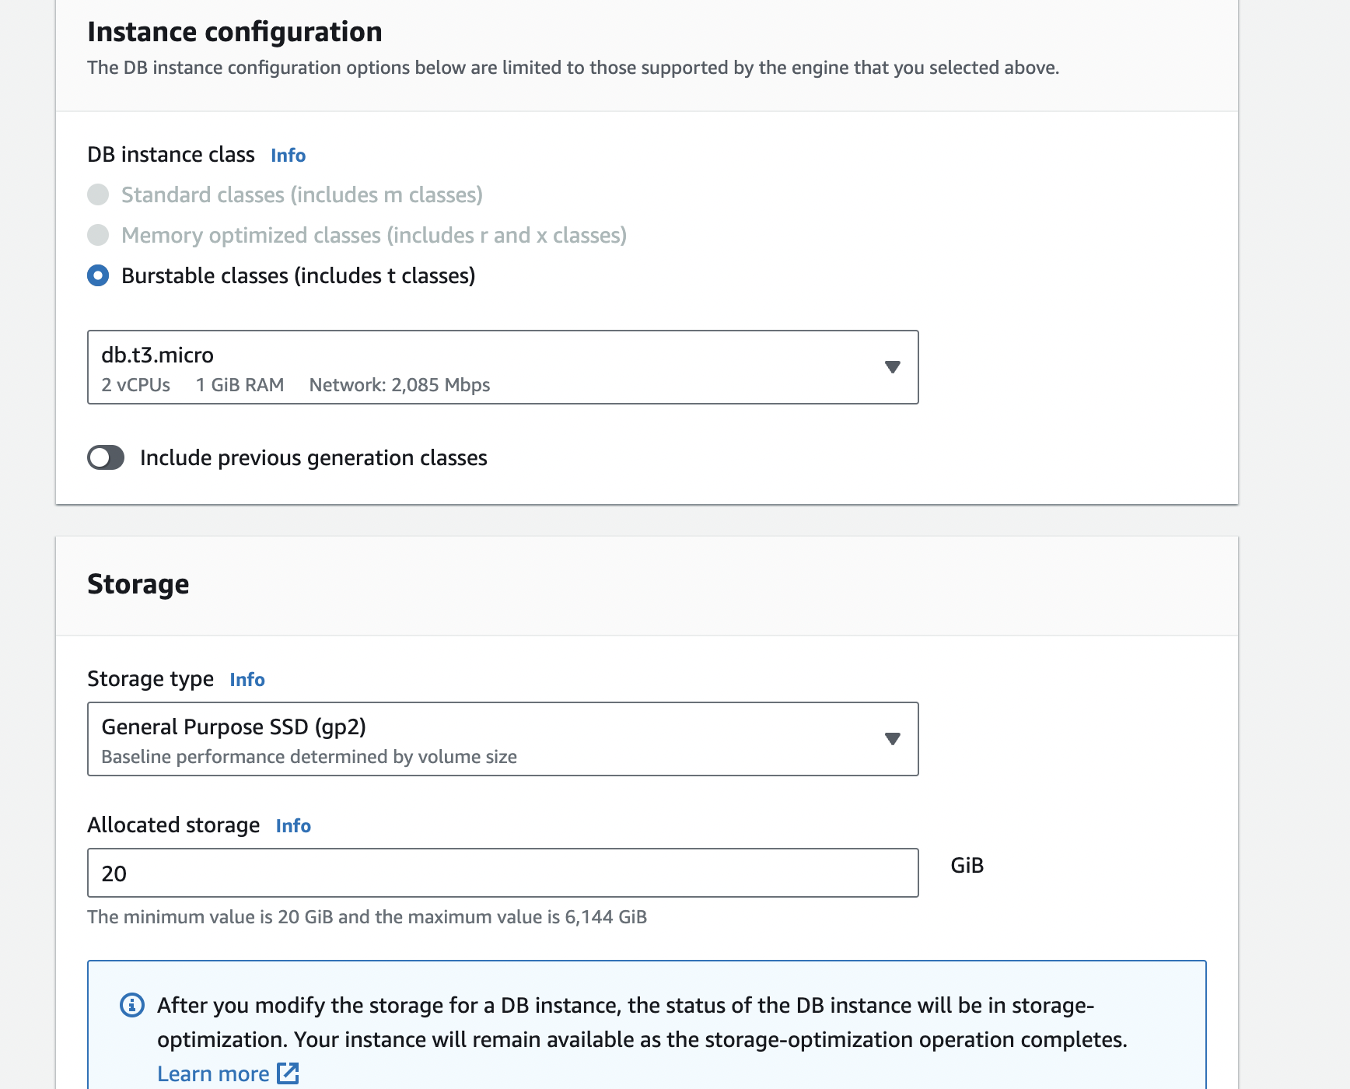Toggle Include previous generation classes switch
1350x1089 pixels.
(x=106, y=457)
